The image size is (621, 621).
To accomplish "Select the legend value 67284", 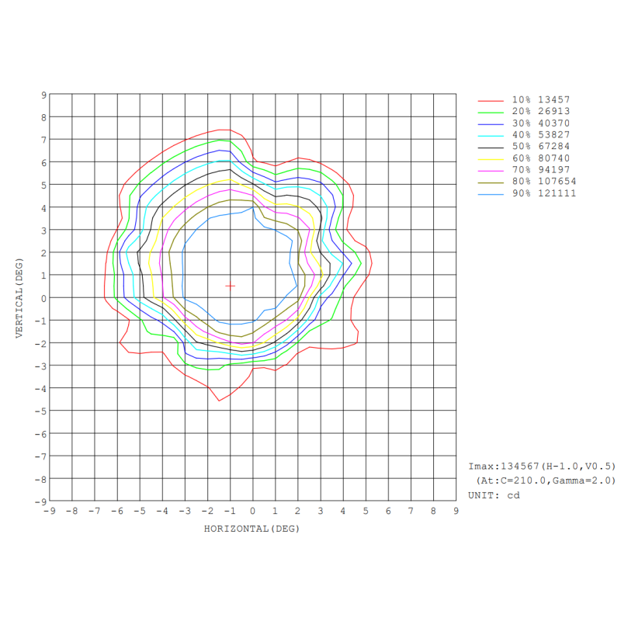I will tap(554, 147).
